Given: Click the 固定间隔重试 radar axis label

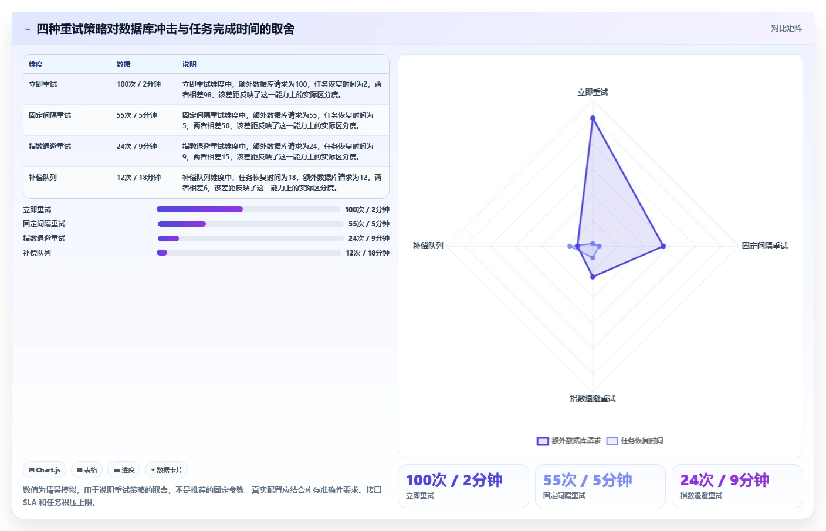Looking at the screenshot, I should point(764,246).
